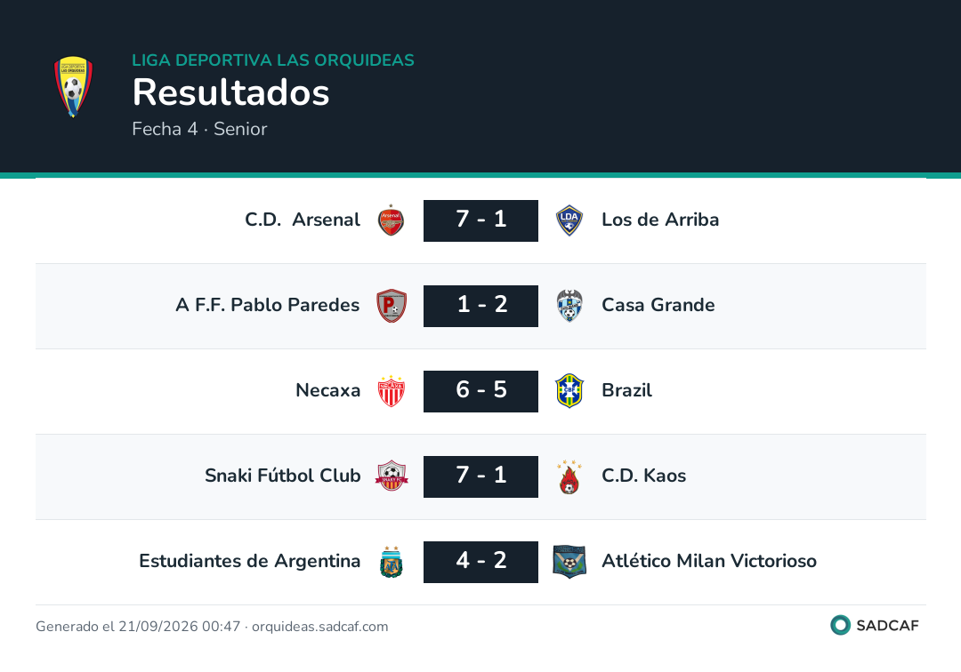Click the Los de Arriba LDA crest
Viewport: 961px width, 672px height.
pos(569,220)
